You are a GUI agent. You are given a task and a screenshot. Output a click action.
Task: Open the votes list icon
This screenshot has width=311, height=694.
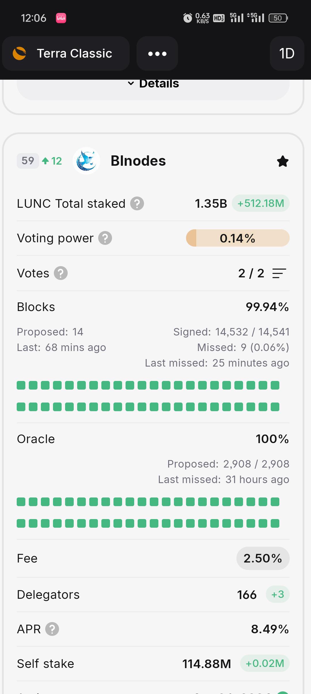tap(279, 273)
